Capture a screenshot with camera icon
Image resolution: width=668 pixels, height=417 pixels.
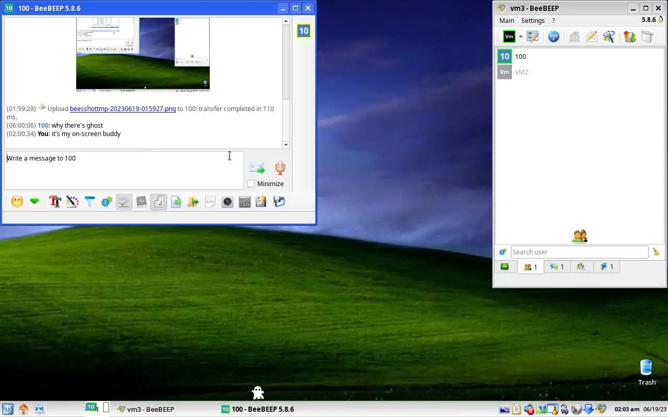coord(228,202)
